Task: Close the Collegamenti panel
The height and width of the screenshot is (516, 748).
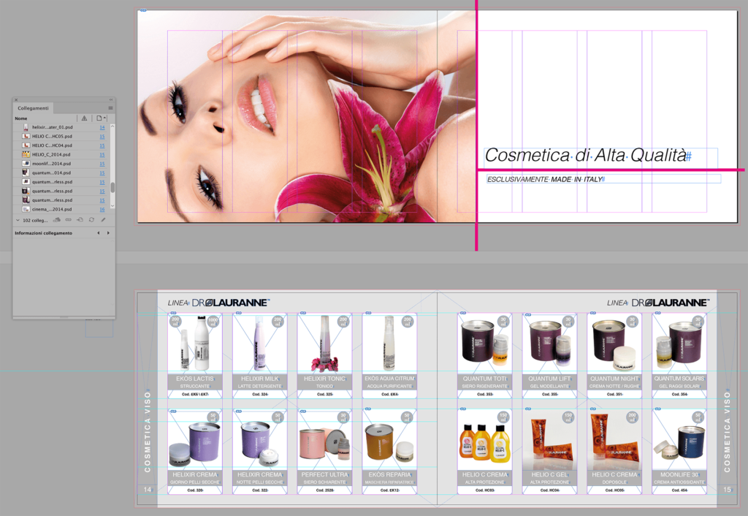Action: point(16,99)
